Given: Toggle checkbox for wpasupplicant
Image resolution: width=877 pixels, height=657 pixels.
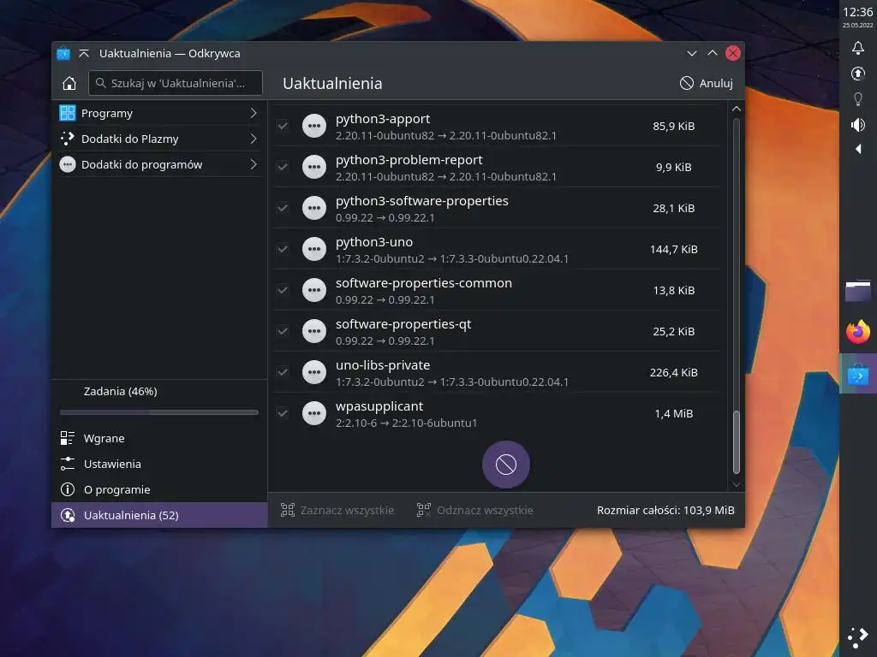Looking at the screenshot, I should [283, 413].
